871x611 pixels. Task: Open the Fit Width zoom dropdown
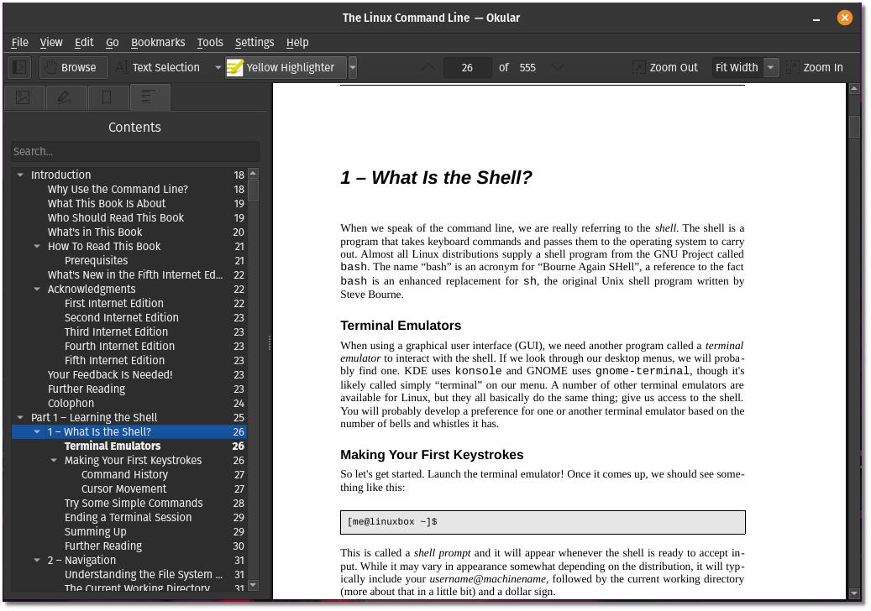pyautogui.click(x=770, y=67)
